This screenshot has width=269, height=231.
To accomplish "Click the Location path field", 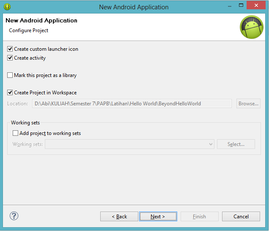I will coord(132,104).
